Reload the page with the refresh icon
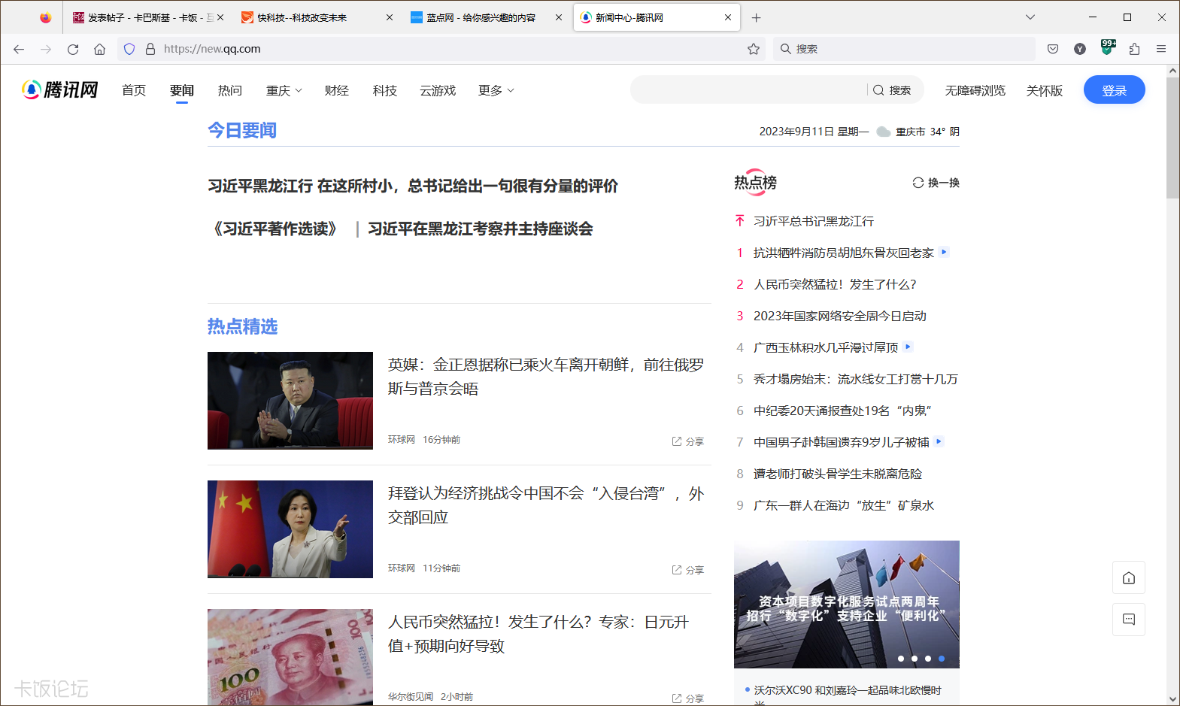The image size is (1180, 706). click(x=73, y=49)
